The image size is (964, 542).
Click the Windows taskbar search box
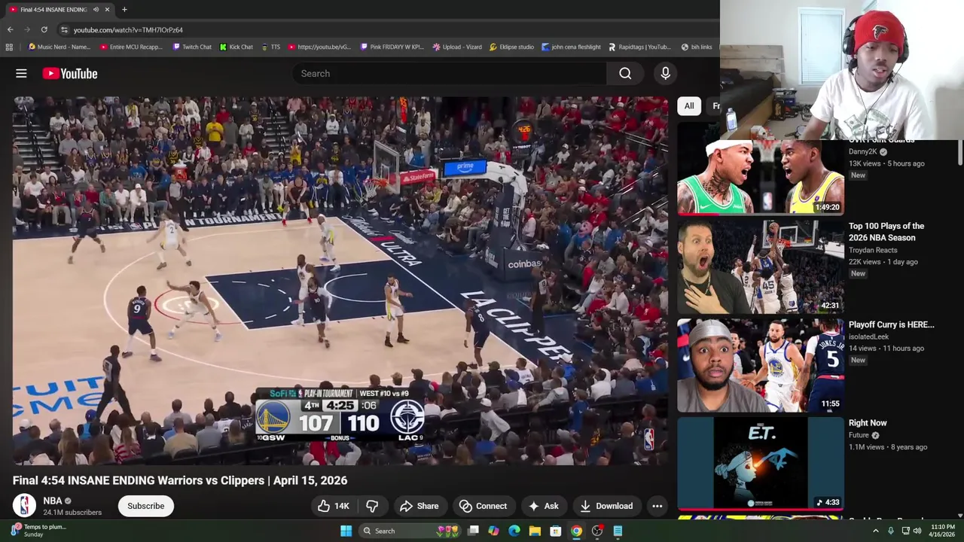(410, 531)
